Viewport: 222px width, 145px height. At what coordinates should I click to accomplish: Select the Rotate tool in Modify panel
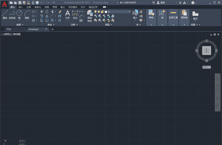coord(47,12)
